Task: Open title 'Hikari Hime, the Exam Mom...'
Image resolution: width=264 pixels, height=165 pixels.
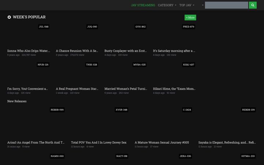Action: coord(174,89)
